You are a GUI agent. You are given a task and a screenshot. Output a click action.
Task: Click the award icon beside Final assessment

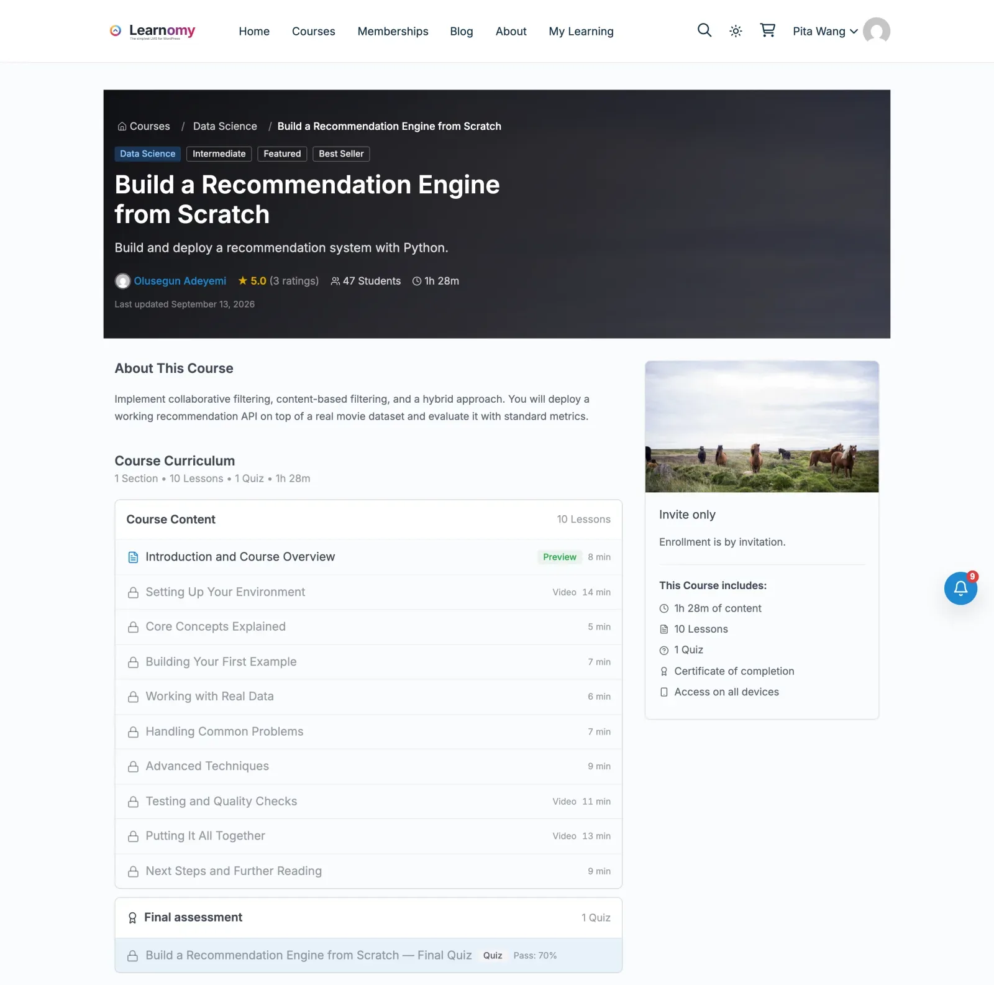[132, 918]
